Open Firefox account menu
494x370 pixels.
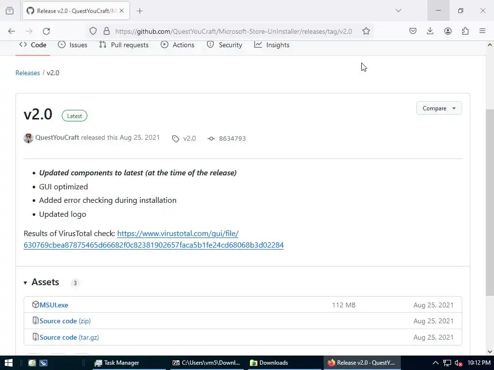(x=448, y=31)
